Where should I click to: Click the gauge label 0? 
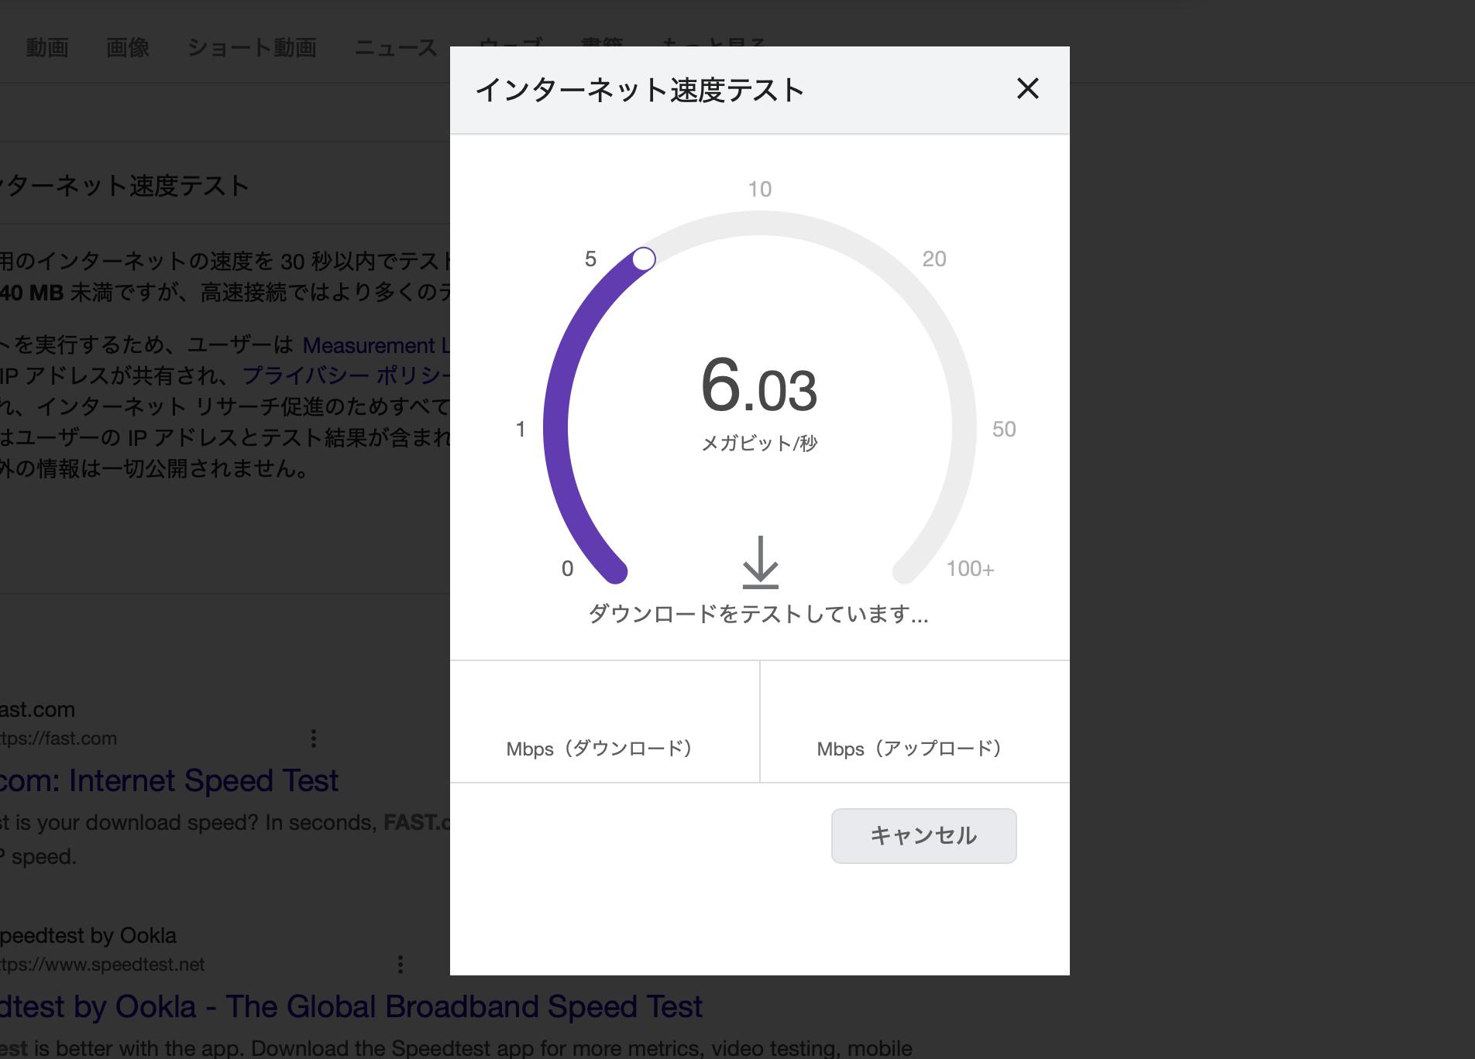pyautogui.click(x=567, y=569)
